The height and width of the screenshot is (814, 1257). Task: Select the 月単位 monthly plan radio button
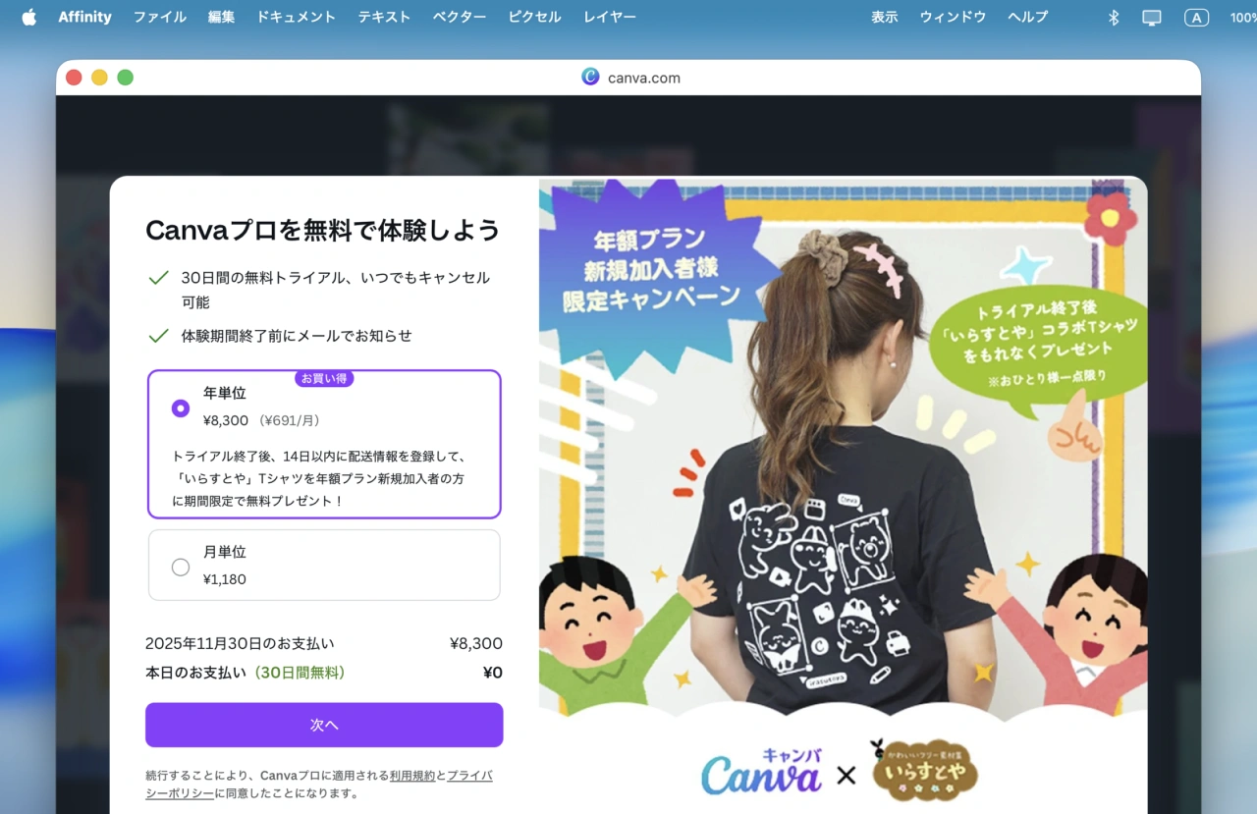point(181,567)
